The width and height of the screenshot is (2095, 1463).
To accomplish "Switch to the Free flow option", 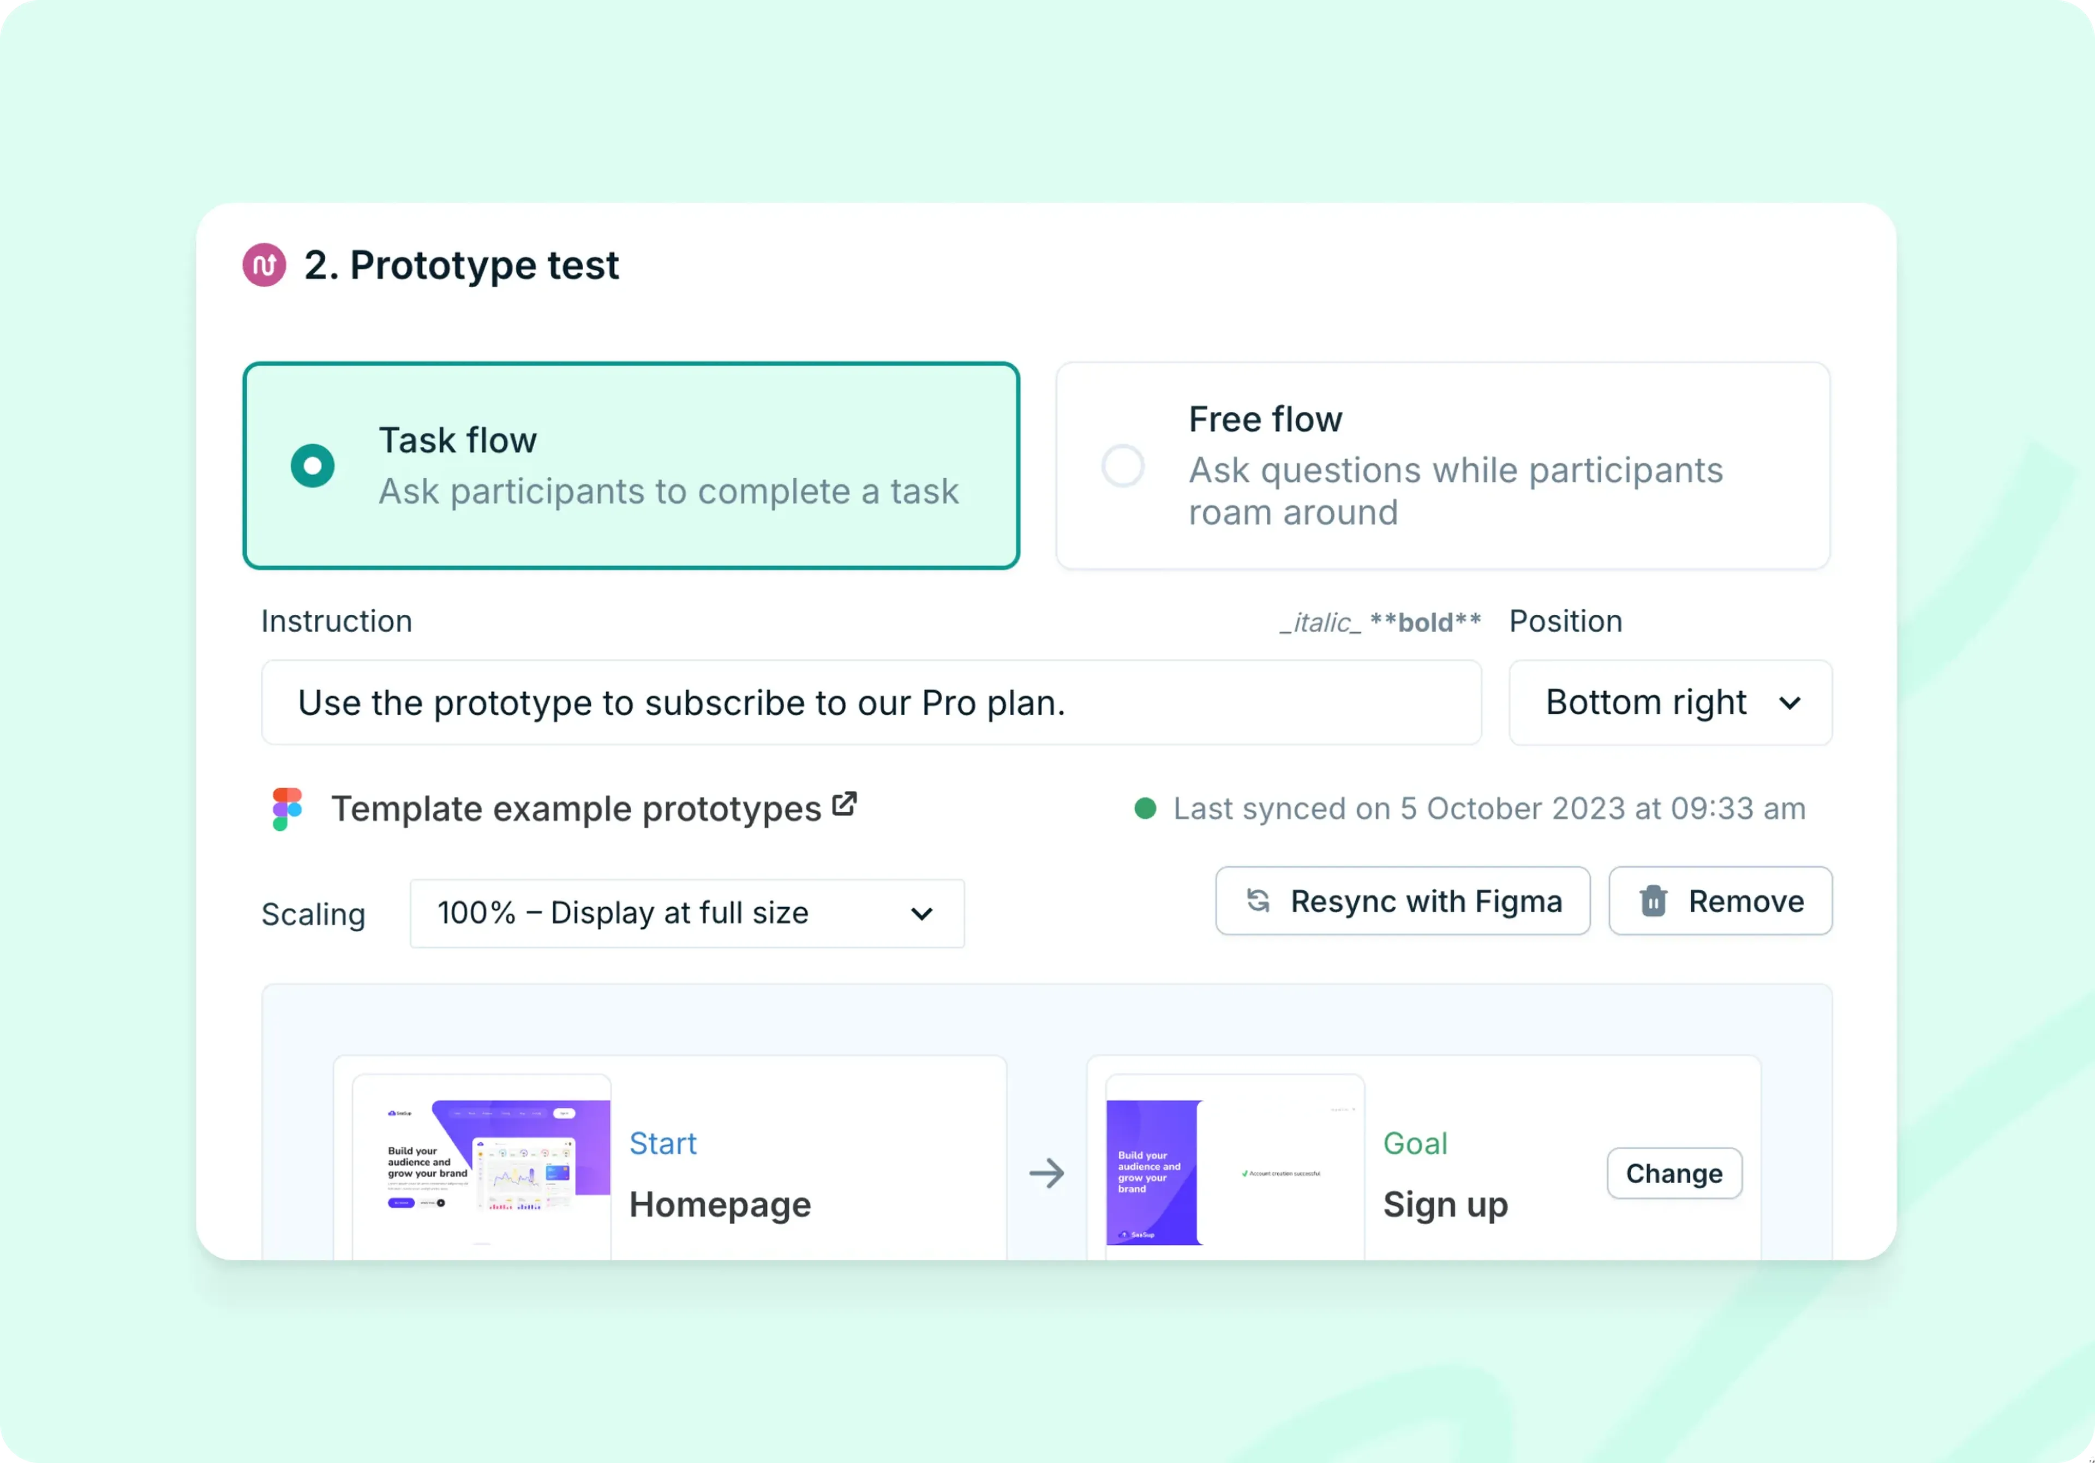I will coord(1124,465).
